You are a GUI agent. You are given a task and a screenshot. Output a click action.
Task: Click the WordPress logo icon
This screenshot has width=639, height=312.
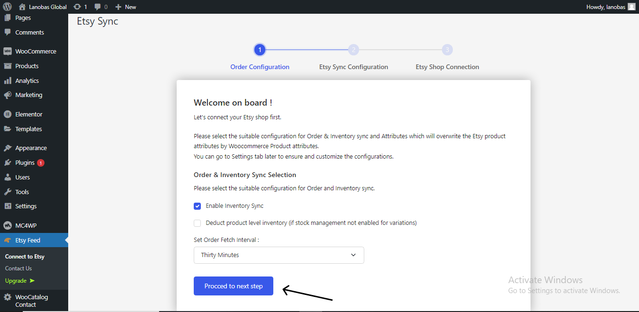(x=7, y=7)
